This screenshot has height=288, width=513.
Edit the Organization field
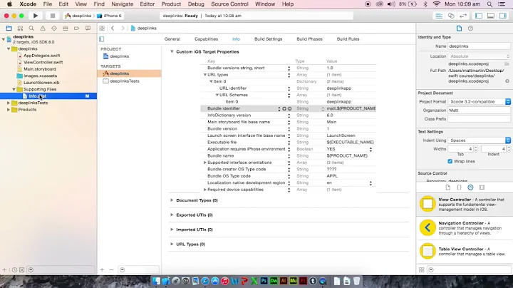pos(479,110)
